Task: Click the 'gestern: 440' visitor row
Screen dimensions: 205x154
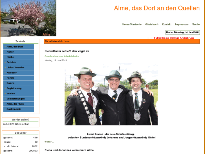Action: point(21,138)
